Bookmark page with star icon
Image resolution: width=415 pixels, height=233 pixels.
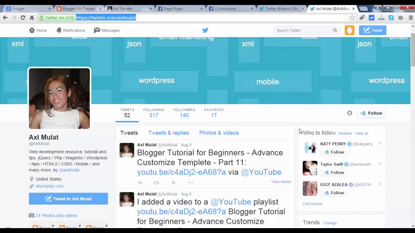pyautogui.click(x=352, y=18)
